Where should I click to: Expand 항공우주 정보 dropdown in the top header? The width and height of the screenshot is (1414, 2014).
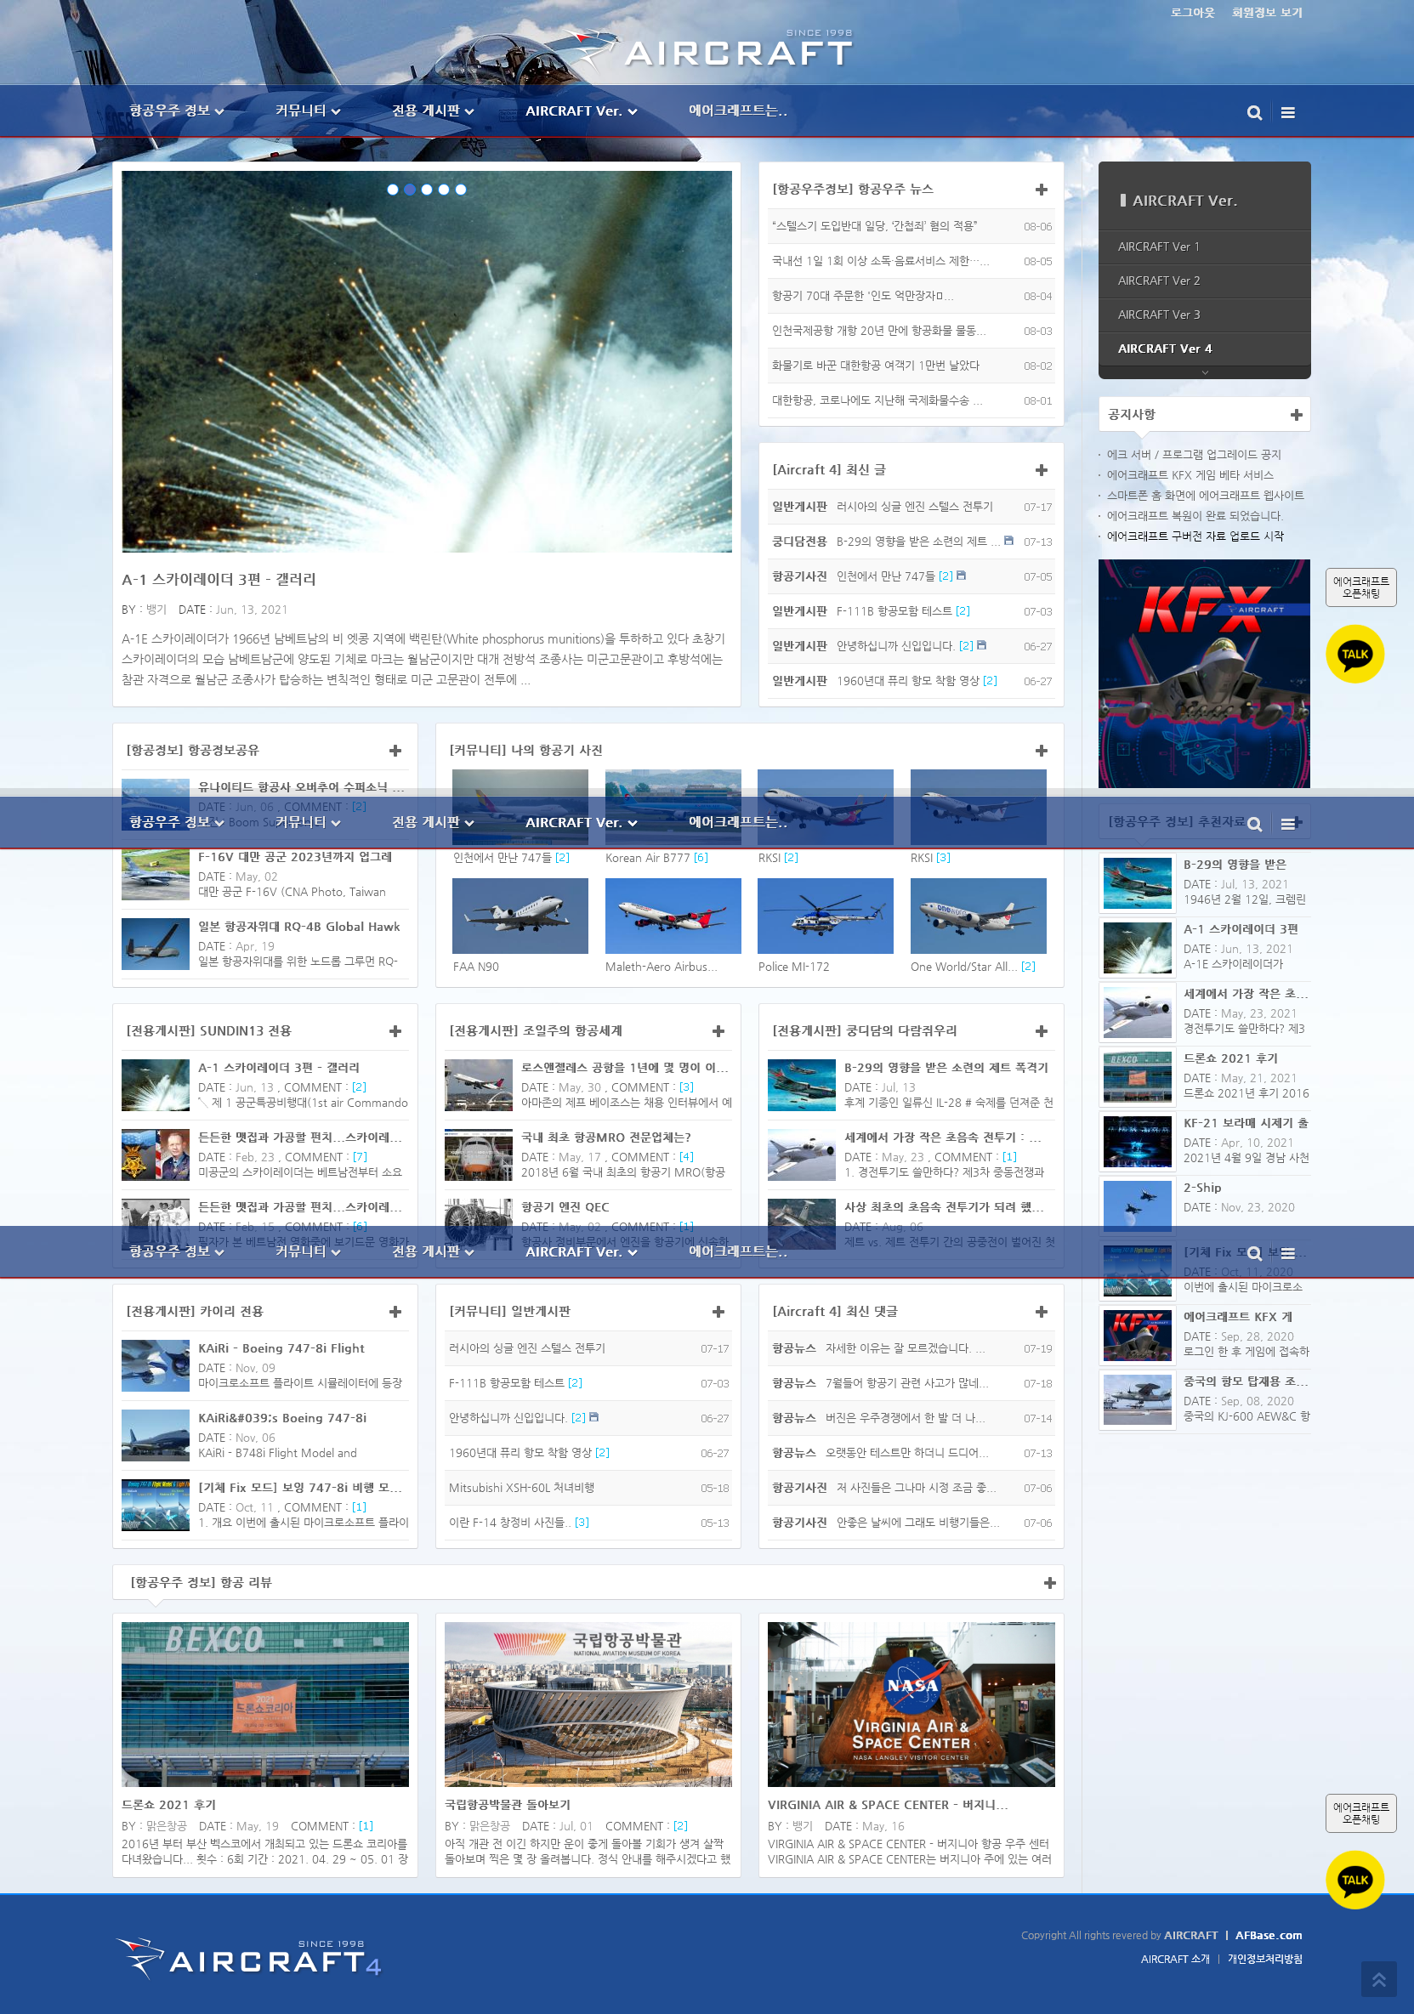[x=176, y=111]
